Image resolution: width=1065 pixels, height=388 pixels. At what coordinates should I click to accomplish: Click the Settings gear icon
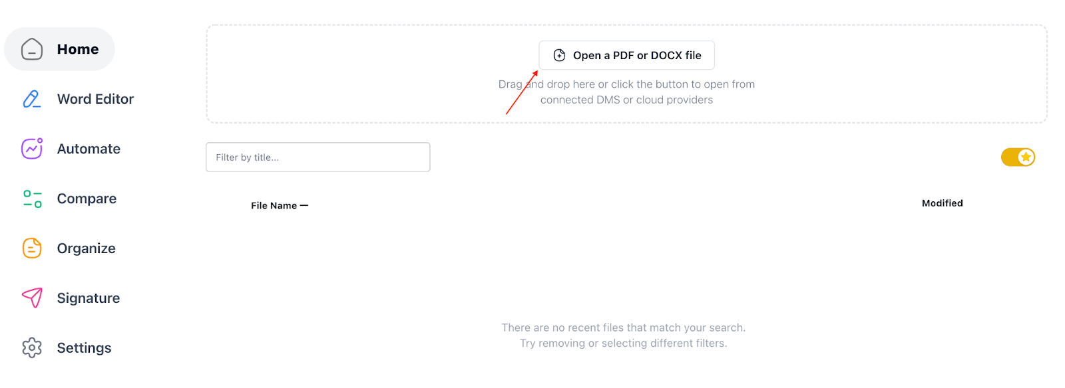32,347
